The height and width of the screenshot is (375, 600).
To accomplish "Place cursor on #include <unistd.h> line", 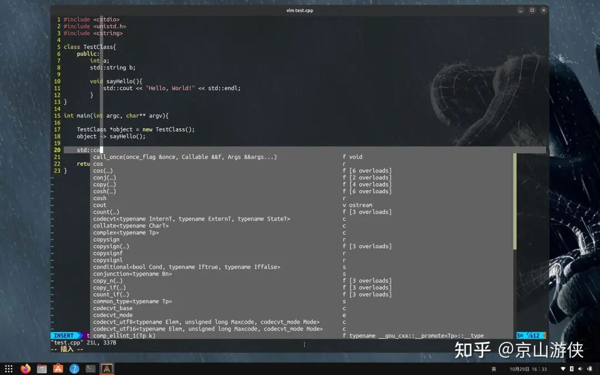I will (x=95, y=27).
